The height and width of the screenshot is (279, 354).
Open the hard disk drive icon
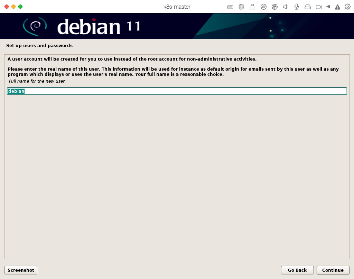click(307, 7)
